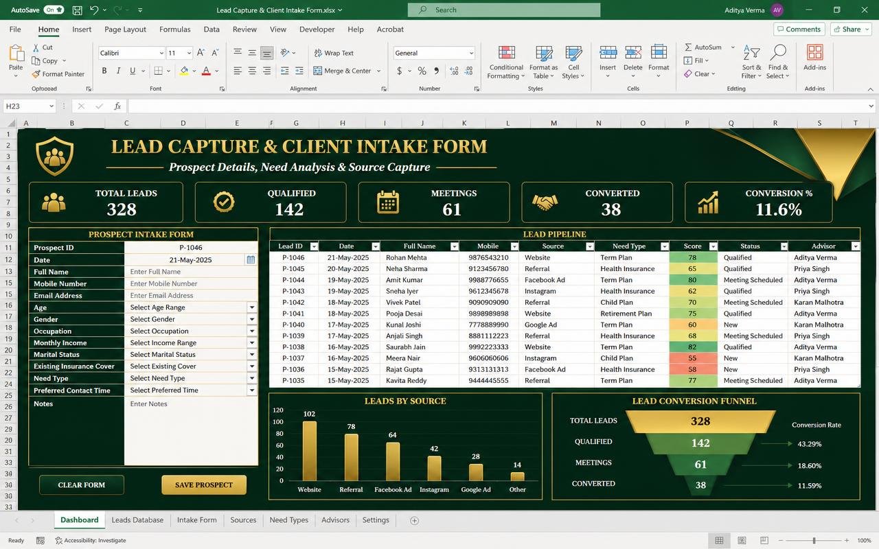Screen dimensions: 879x549
Task: Expand the Name Box dropdown
Action: [52, 106]
